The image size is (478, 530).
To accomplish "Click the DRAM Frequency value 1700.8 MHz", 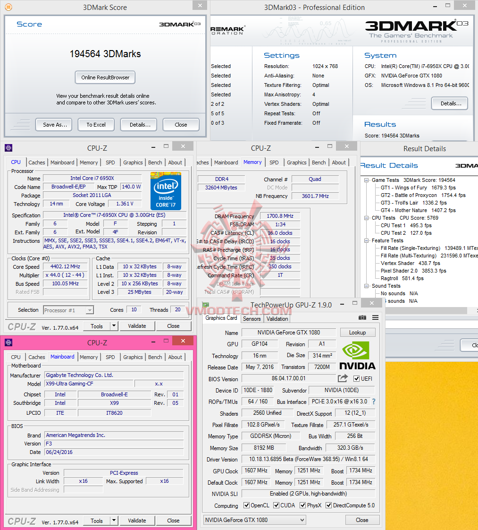I will [280, 216].
